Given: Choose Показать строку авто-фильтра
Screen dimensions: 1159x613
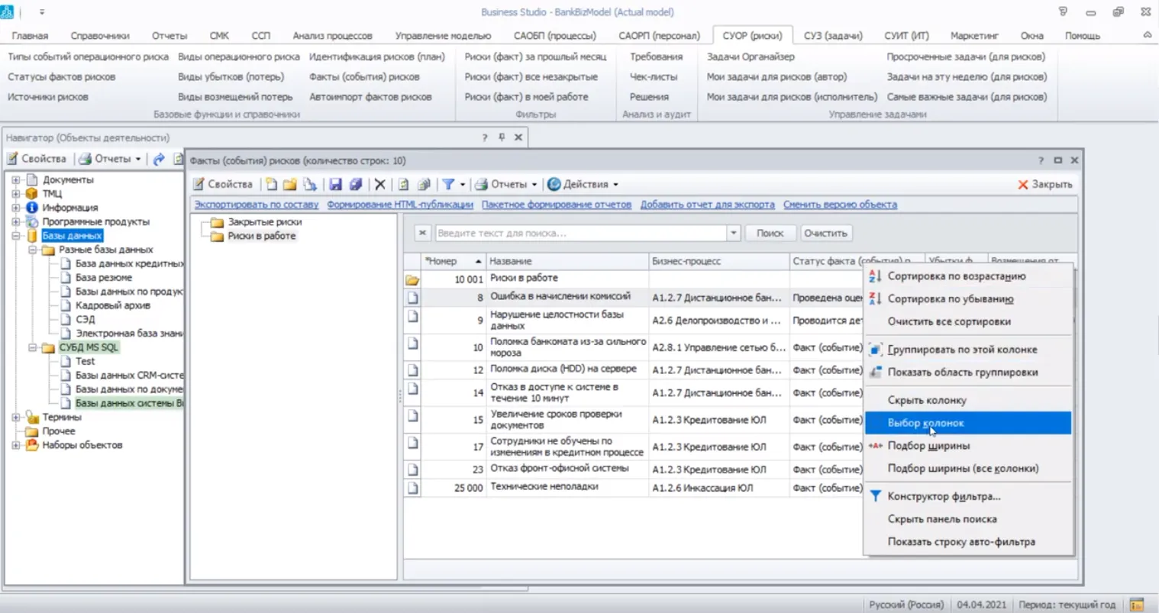Looking at the screenshot, I should tap(968, 542).
